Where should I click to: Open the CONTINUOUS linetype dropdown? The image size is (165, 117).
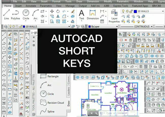pyautogui.click(x=152, y=26)
